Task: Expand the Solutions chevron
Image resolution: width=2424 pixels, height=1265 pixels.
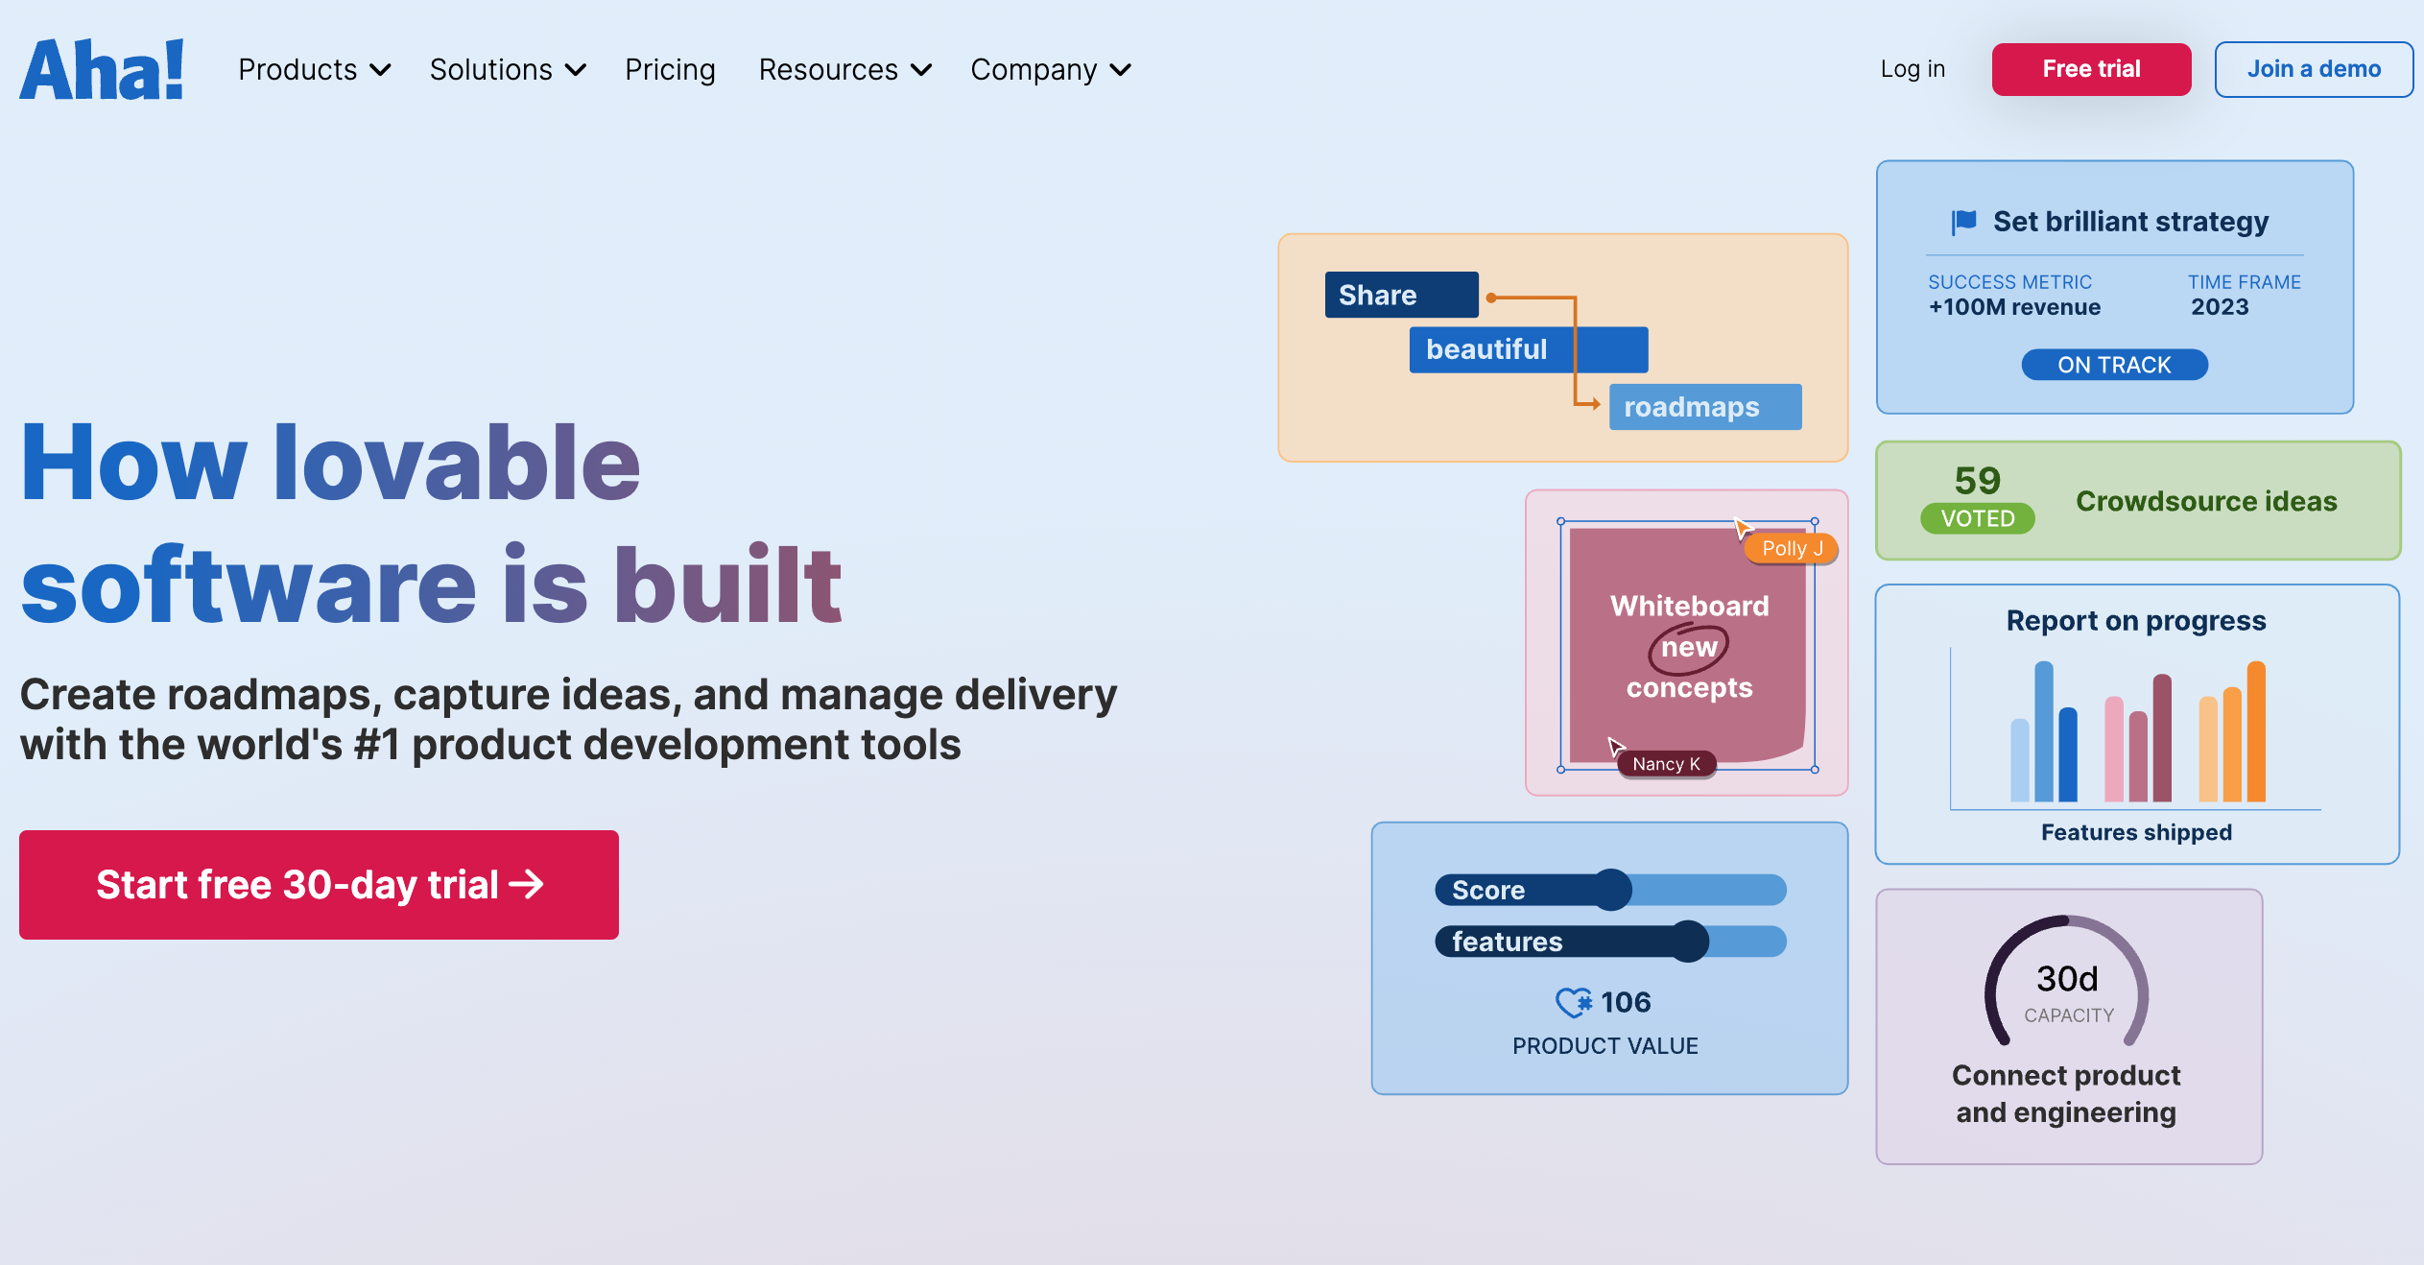Action: click(576, 70)
